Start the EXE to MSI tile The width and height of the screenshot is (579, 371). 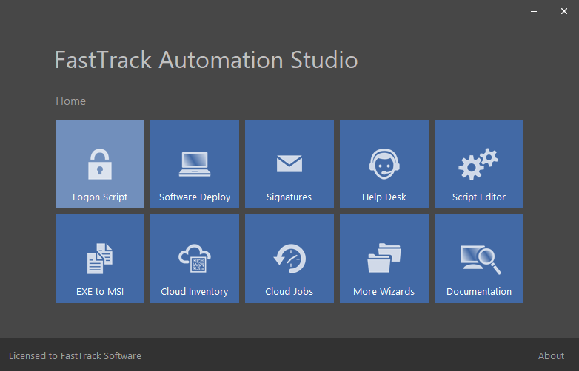[x=100, y=259]
